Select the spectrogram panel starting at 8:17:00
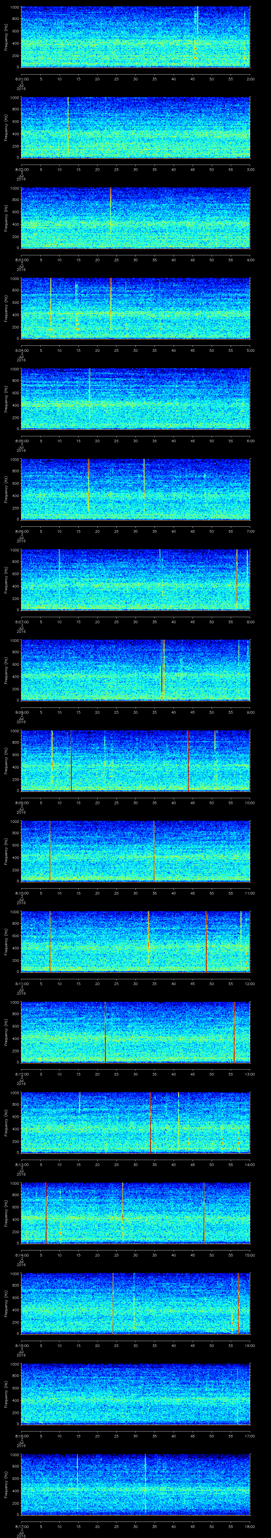 [136, 1484]
